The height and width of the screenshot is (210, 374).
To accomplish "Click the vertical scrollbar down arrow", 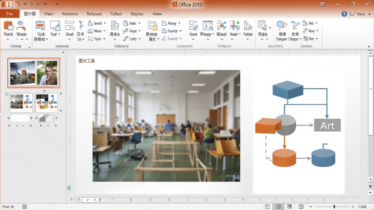I will [370, 179].
